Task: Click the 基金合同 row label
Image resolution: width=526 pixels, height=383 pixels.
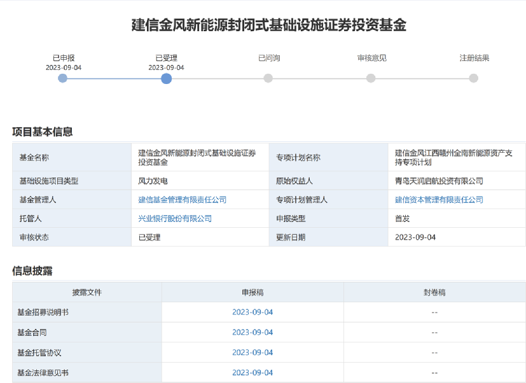Action: [32, 332]
